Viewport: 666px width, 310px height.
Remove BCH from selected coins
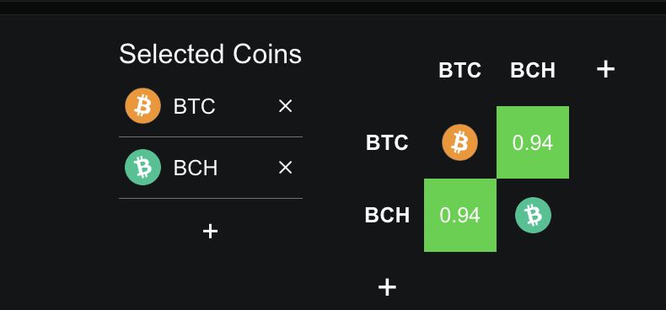[x=285, y=168]
